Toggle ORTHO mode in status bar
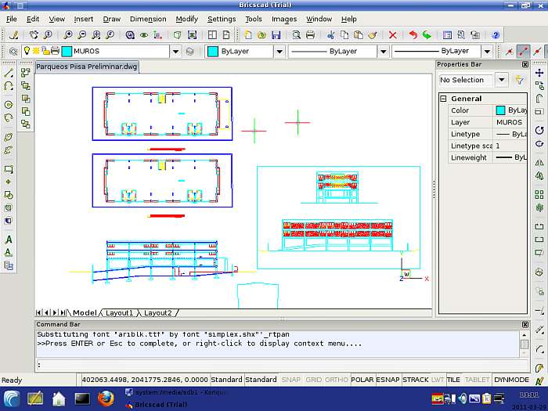The height and width of the screenshot is (411, 548). tap(337, 380)
